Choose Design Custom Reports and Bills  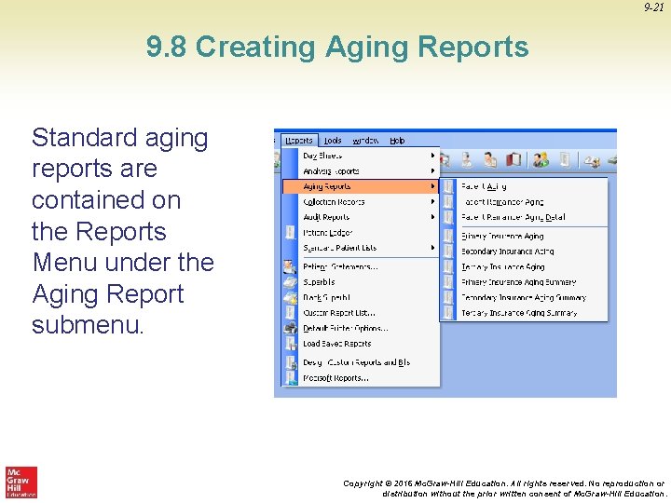[361, 362]
